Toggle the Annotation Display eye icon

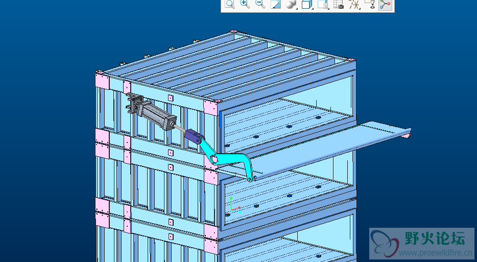pyautogui.click(x=370, y=4)
